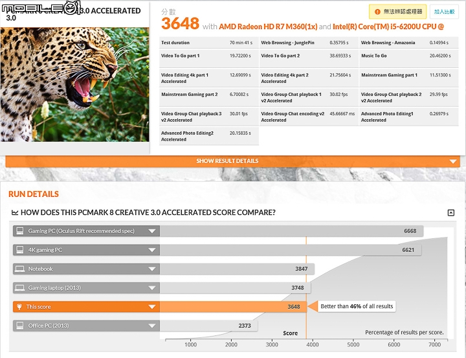Viewport: 466px width, 358px height.
Task: Click the 3847 Notebook bar value
Action: 302,269
